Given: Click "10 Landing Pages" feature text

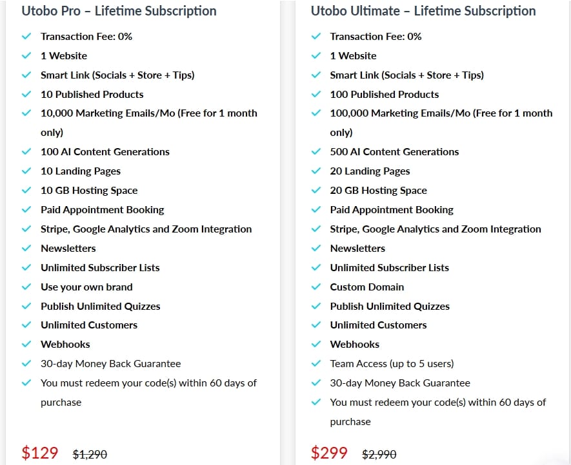Looking at the screenshot, I should 81,171.
